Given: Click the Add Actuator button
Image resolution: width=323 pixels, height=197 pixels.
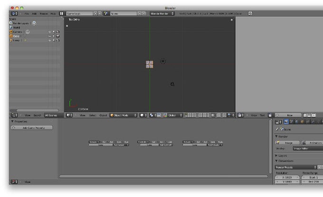Looking at the screenshot, I should tap(214, 145).
